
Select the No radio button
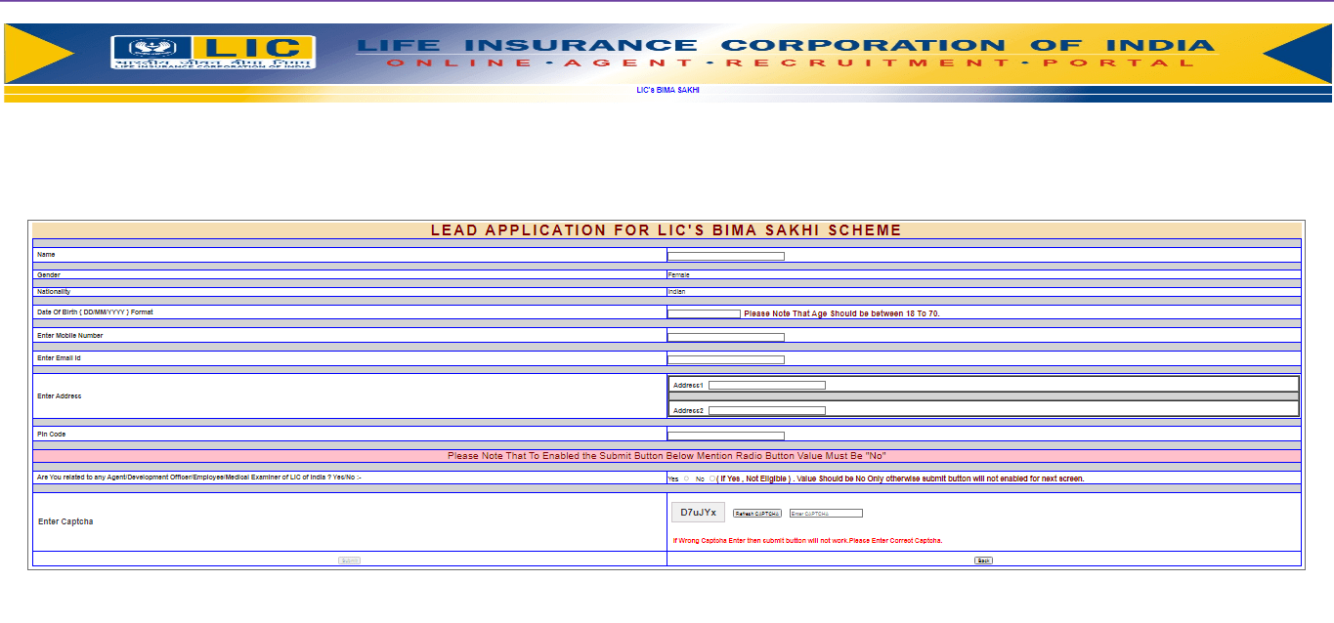[712, 478]
